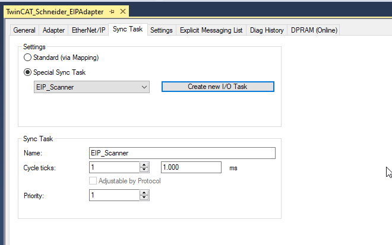This screenshot has width=392, height=245.
Task: Open the Adapter tab
Action: (x=53, y=30)
